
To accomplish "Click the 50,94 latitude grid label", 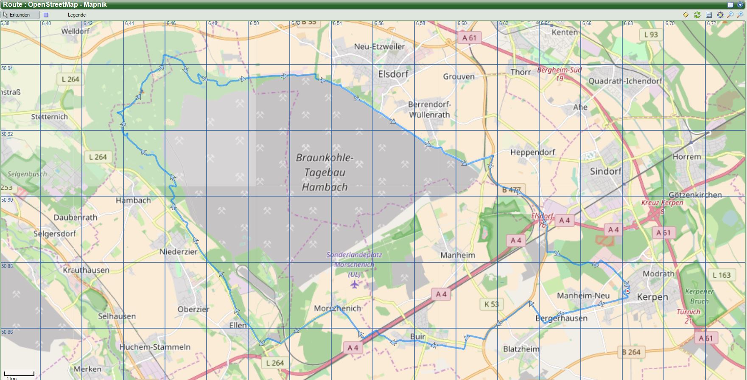I will click(x=7, y=68).
